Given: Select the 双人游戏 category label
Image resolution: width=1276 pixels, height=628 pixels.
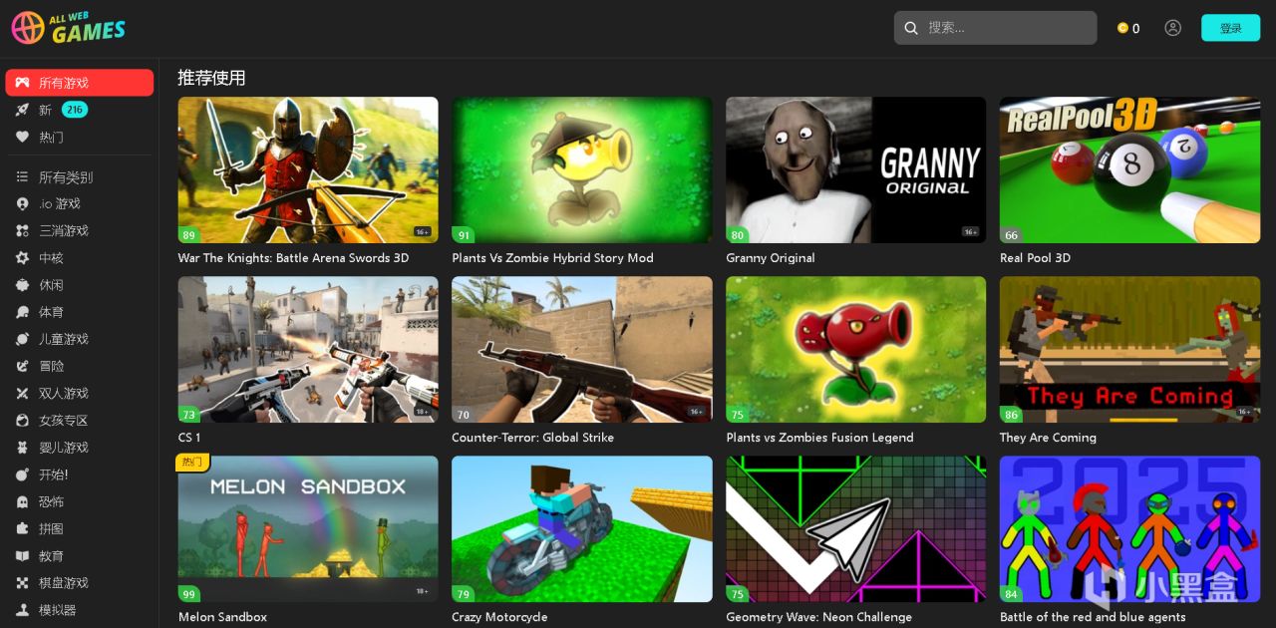Looking at the screenshot, I should coord(64,393).
